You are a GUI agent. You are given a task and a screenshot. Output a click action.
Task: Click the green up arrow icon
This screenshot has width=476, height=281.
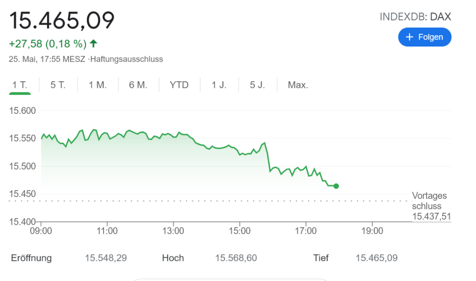93,44
